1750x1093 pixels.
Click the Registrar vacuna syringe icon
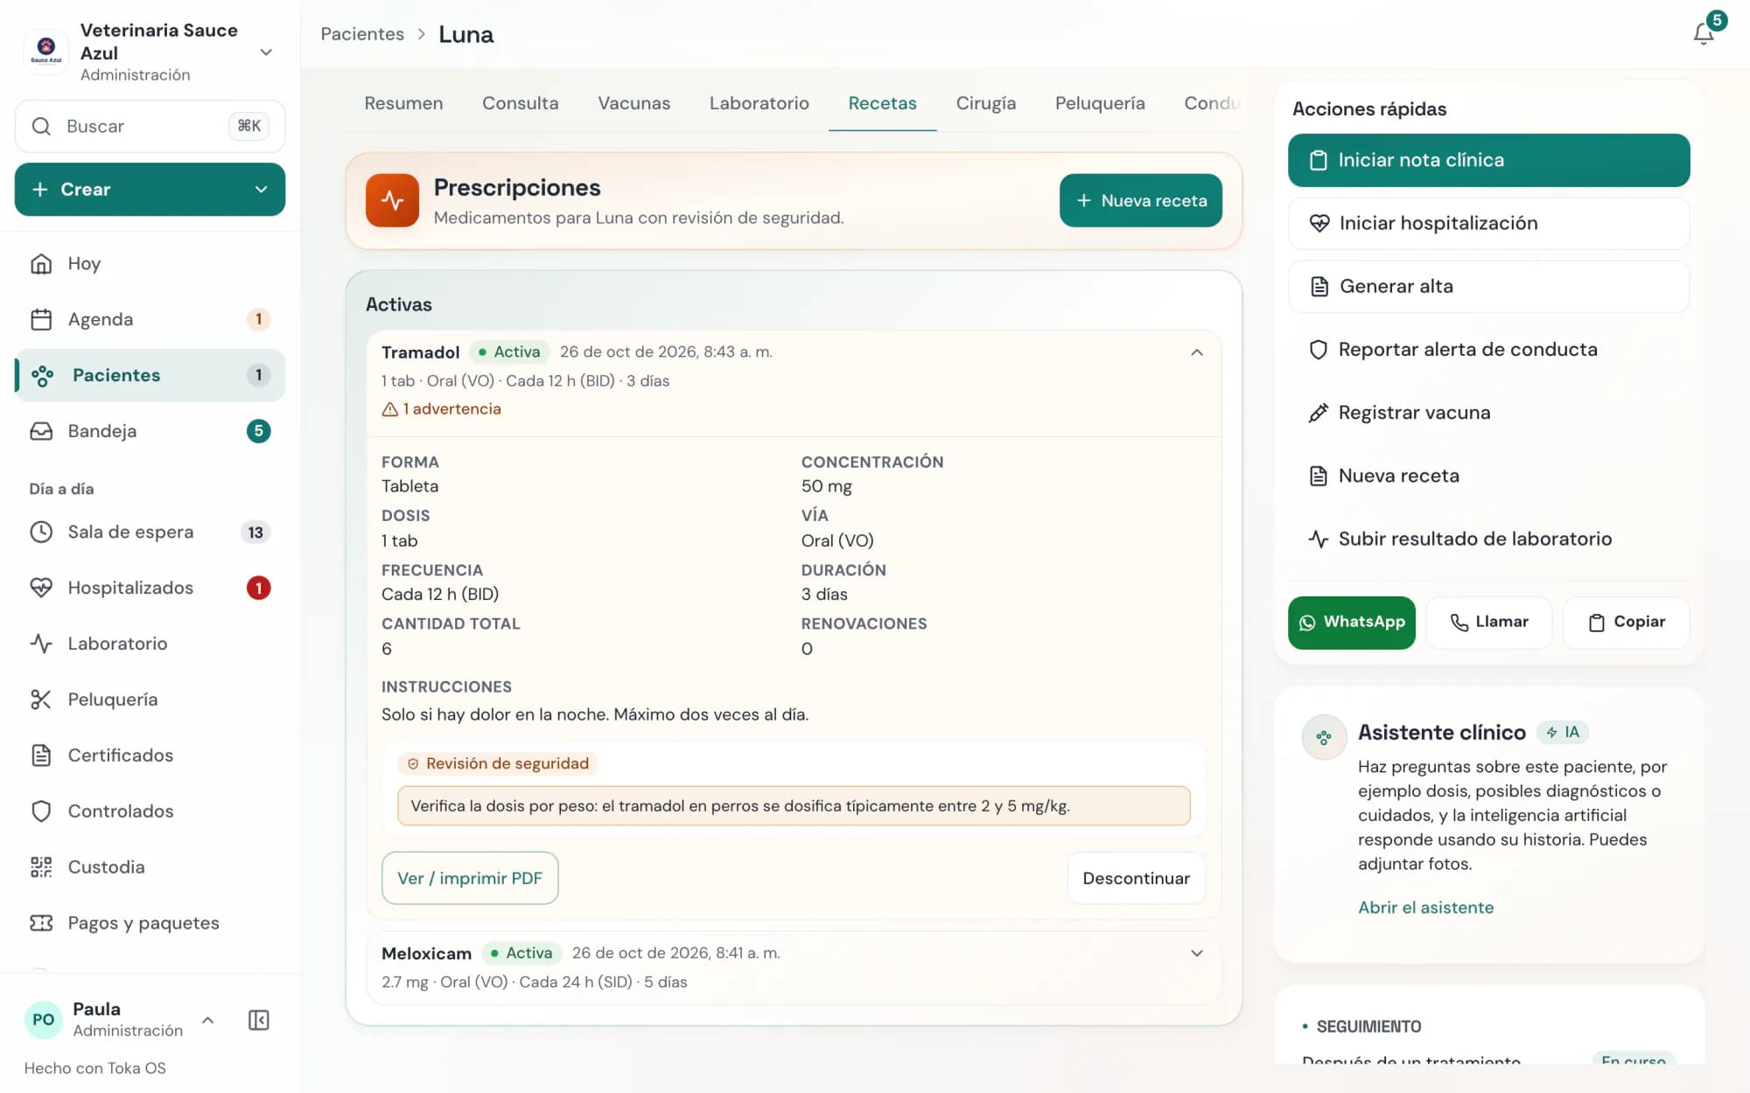tap(1318, 413)
